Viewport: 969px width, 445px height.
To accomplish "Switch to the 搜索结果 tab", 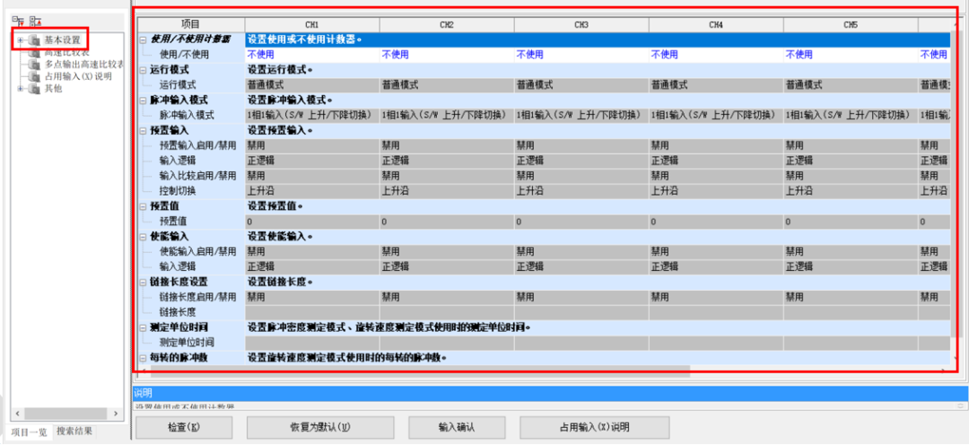I will point(74,432).
